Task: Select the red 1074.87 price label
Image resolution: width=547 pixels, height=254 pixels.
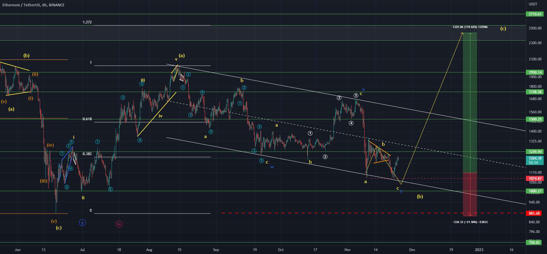Action: click(x=535, y=179)
